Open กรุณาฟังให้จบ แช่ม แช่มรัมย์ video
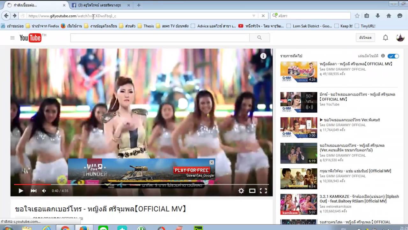This screenshot has height=230, width=408. pos(355,171)
